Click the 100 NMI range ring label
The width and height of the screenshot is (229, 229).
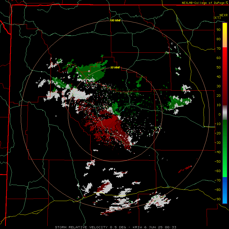pyautogui.click(x=115, y=20)
